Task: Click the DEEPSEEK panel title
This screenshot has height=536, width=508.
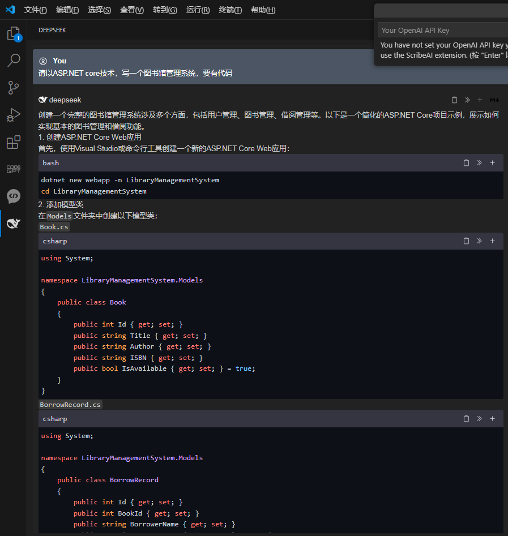Action: 52,30
